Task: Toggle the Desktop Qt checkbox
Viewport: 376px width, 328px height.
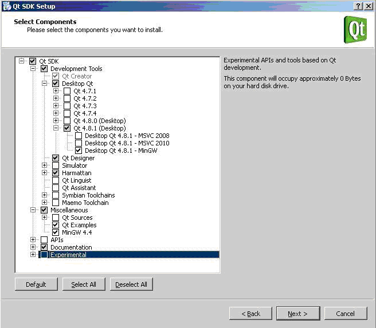Action: tap(56, 84)
